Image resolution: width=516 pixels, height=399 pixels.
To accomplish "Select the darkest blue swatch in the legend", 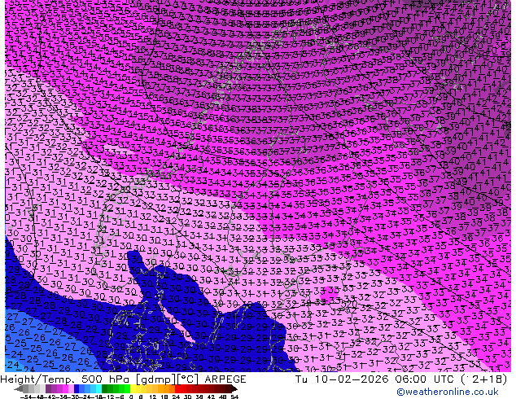I will point(77,388).
